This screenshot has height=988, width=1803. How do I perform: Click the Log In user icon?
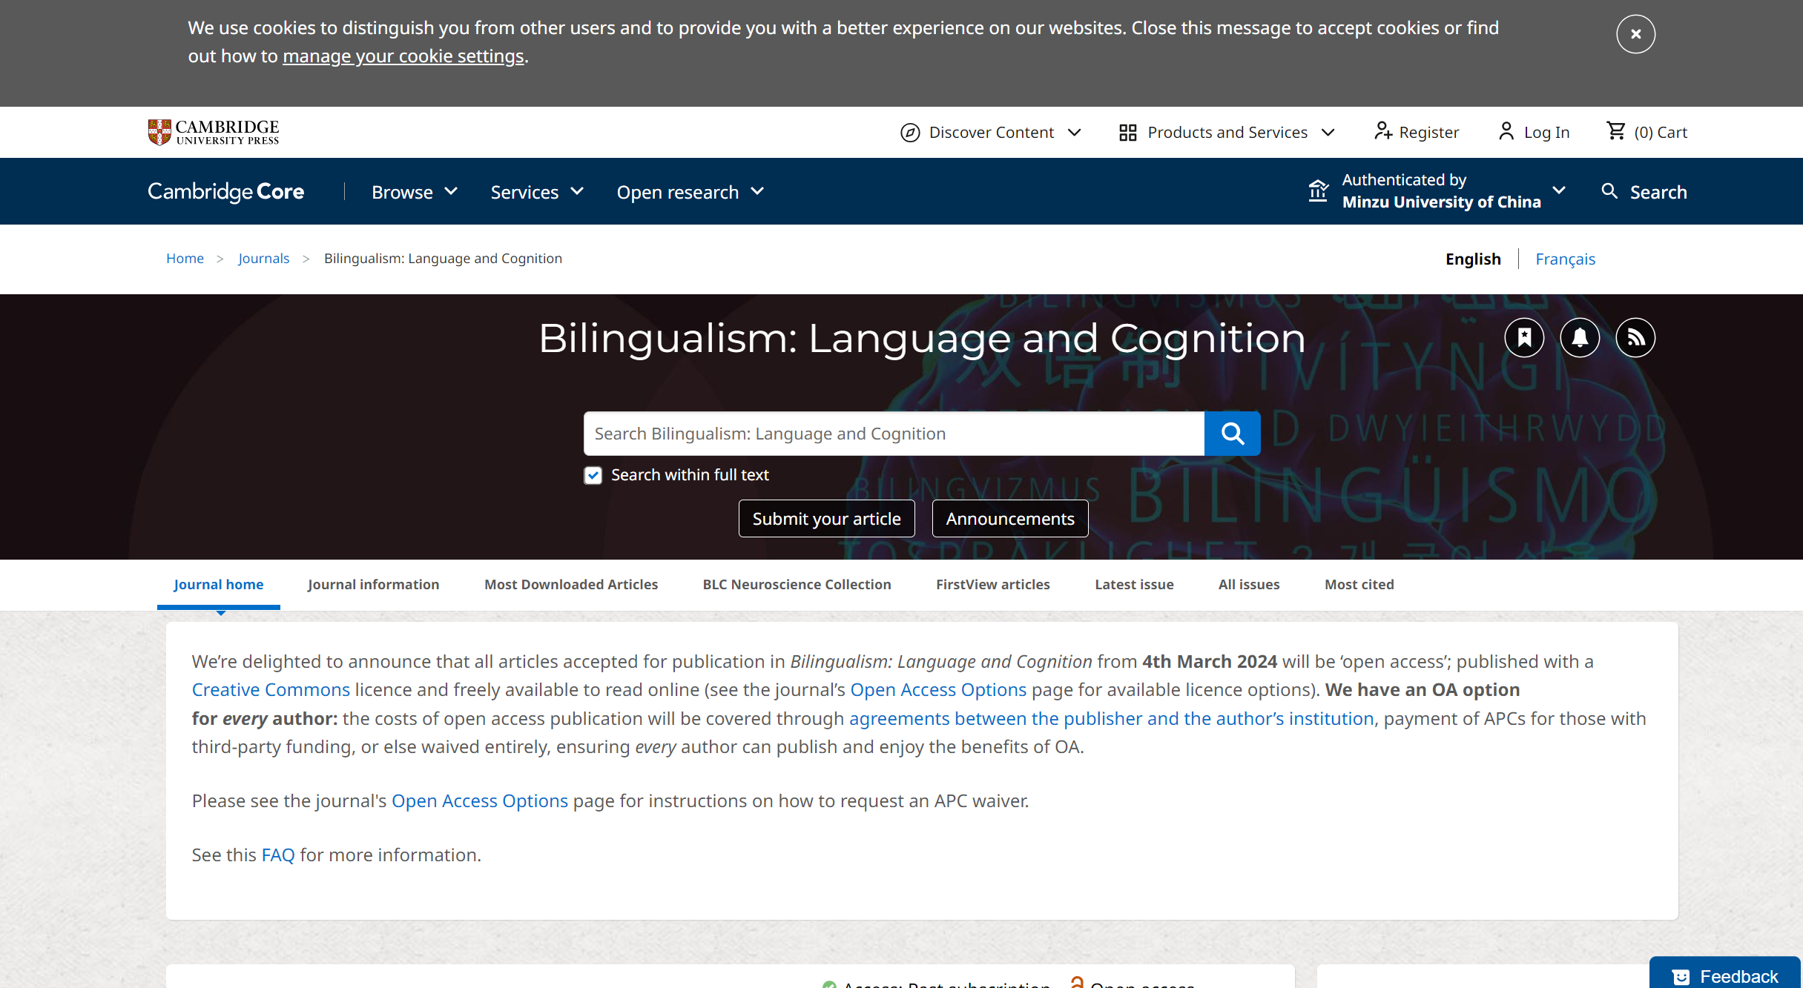1506,132
